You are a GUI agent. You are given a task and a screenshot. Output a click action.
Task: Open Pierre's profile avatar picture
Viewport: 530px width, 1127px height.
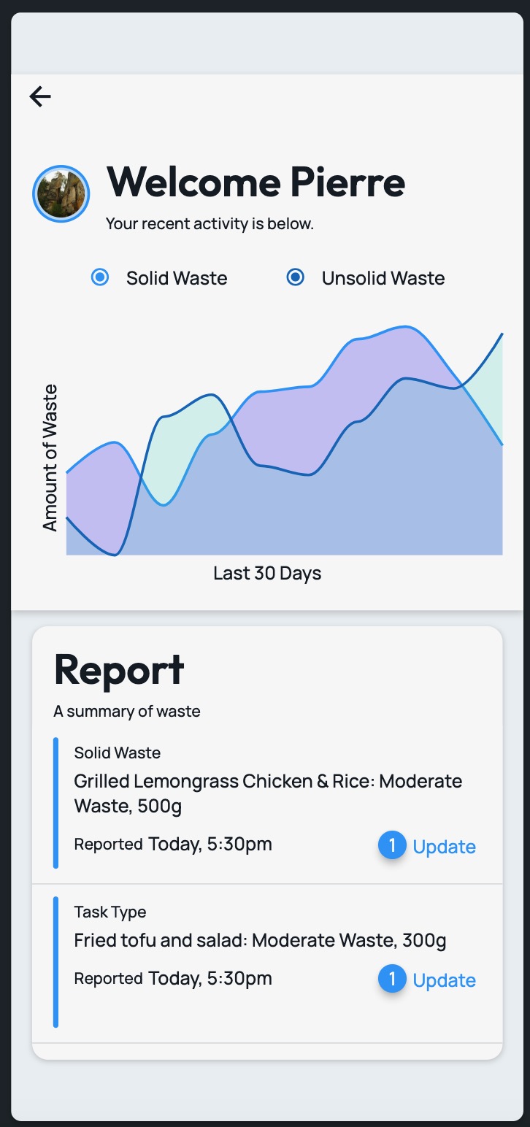coord(61,193)
